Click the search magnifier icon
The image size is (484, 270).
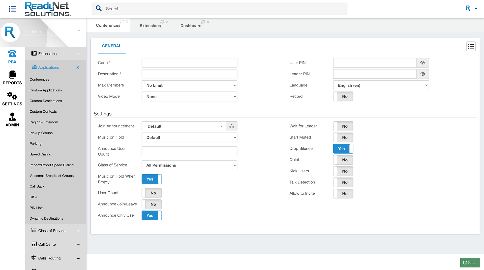[x=99, y=8]
